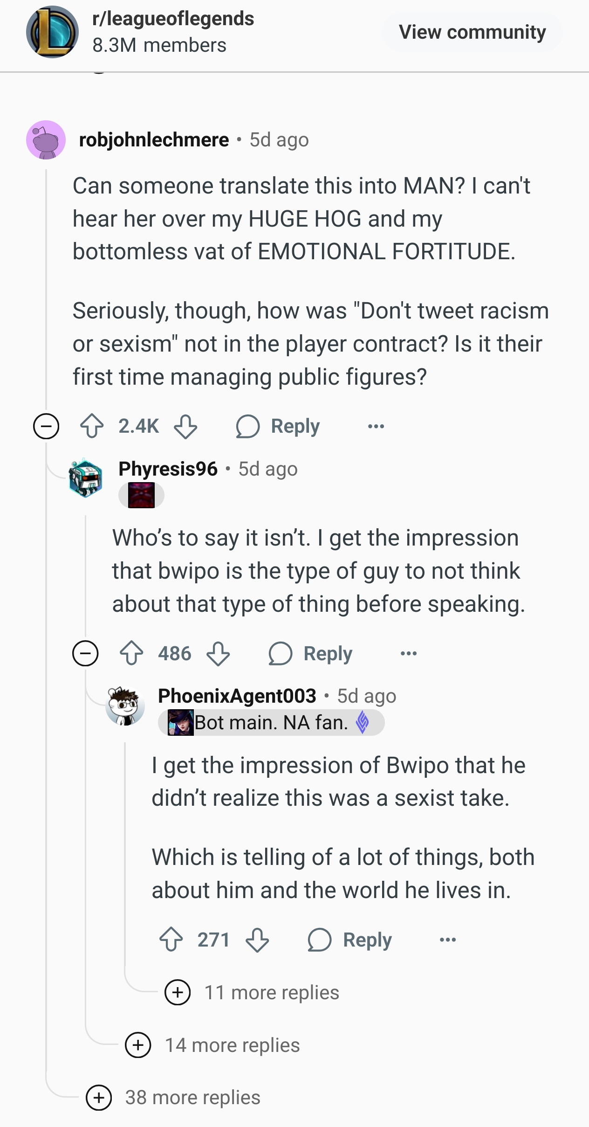
Task: Reply to PhoenixAgent003's comment
Action: coord(350,940)
